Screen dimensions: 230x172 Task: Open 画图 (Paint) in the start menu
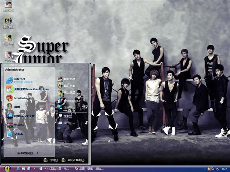13,107
